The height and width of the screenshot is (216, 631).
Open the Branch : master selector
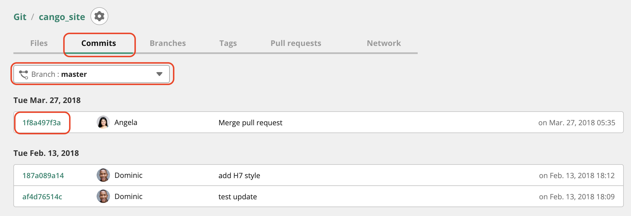(92, 74)
